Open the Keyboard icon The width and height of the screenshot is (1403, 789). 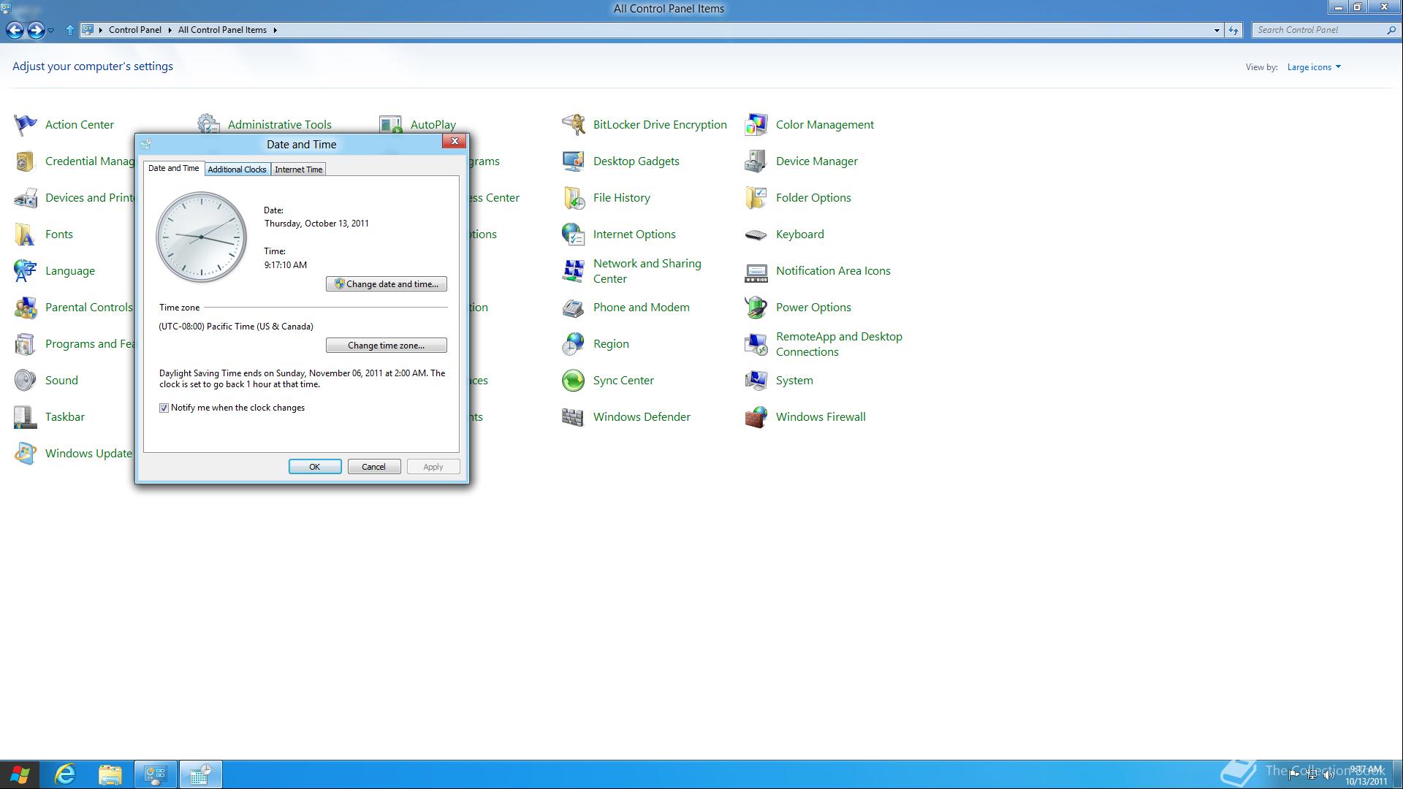(756, 235)
